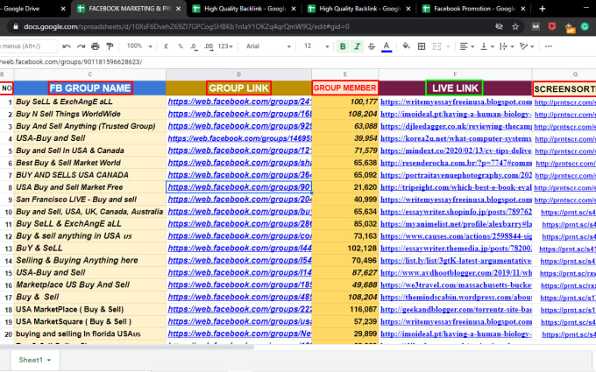Switch to the Facebook Promotion tab
596x372 pixels.
[x=473, y=9]
